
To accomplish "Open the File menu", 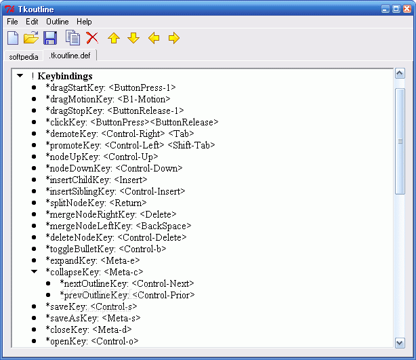I will coord(12,22).
